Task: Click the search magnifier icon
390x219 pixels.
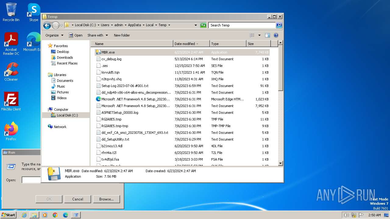Action: click(x=279, y=25)
